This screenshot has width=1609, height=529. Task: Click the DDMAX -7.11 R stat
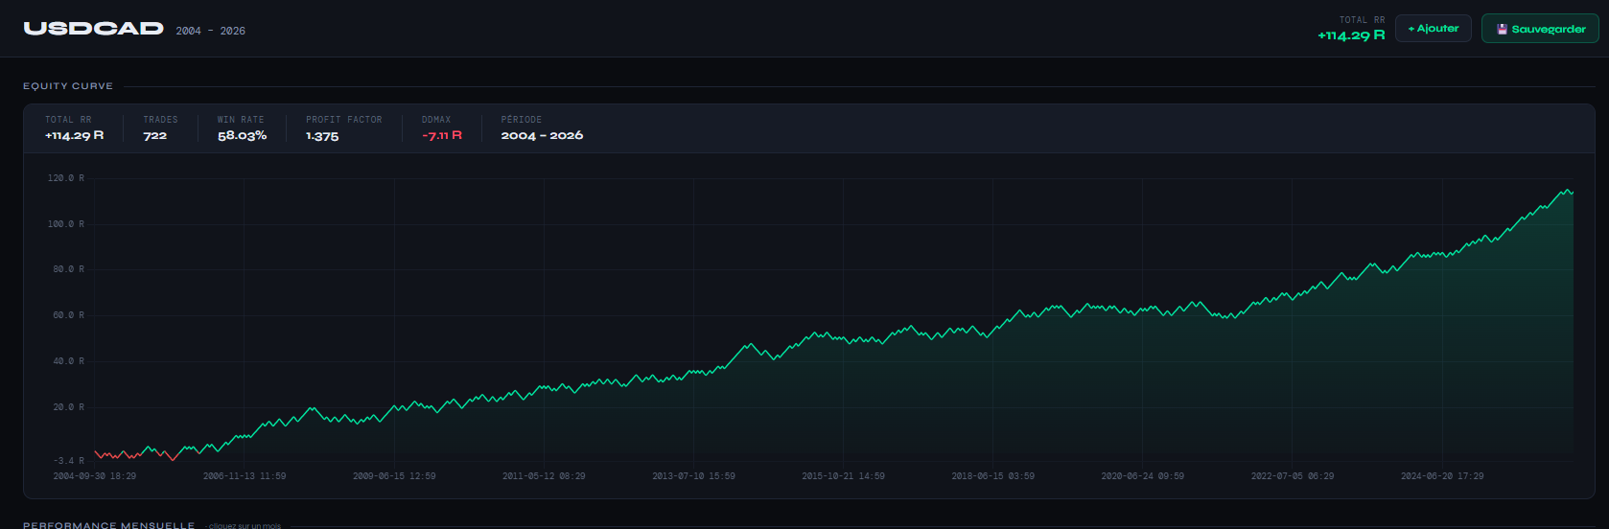click(441, 128)
